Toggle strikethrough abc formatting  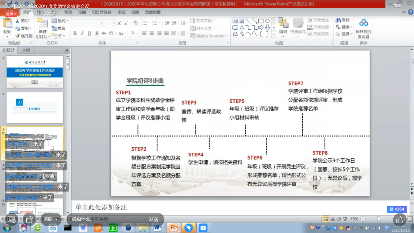[x=104, y=33]
